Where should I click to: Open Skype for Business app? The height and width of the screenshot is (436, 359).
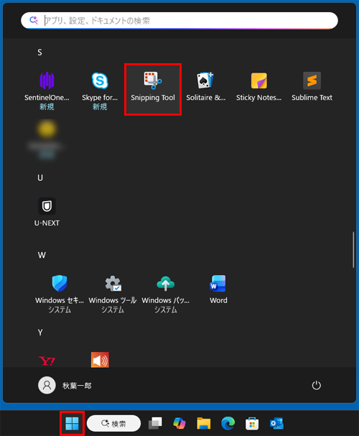tap(100, 91)
